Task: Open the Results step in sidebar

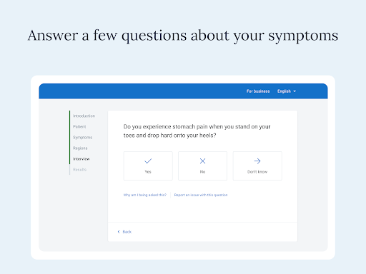Action: (79, 170)
